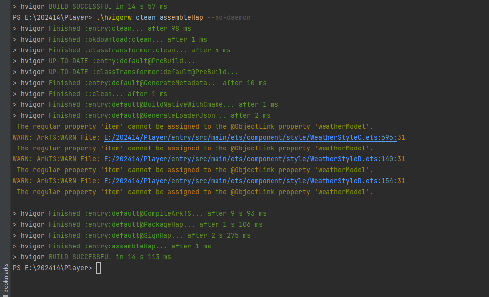This screenshot has height=297, width=489.
Task: Click the BuildNativeWithCmake finished line
Action: [146, 105]
